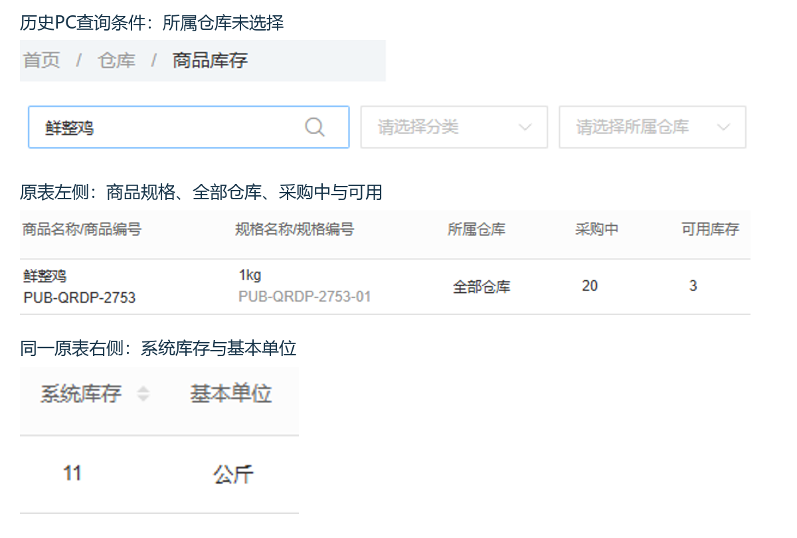Click the 采购中 column header
797x538 pixels.
597,229
